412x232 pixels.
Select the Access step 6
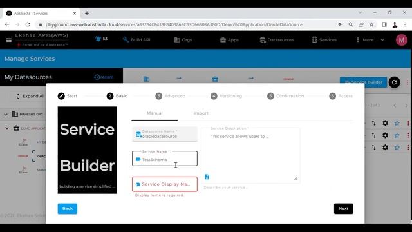coord(341,96)
